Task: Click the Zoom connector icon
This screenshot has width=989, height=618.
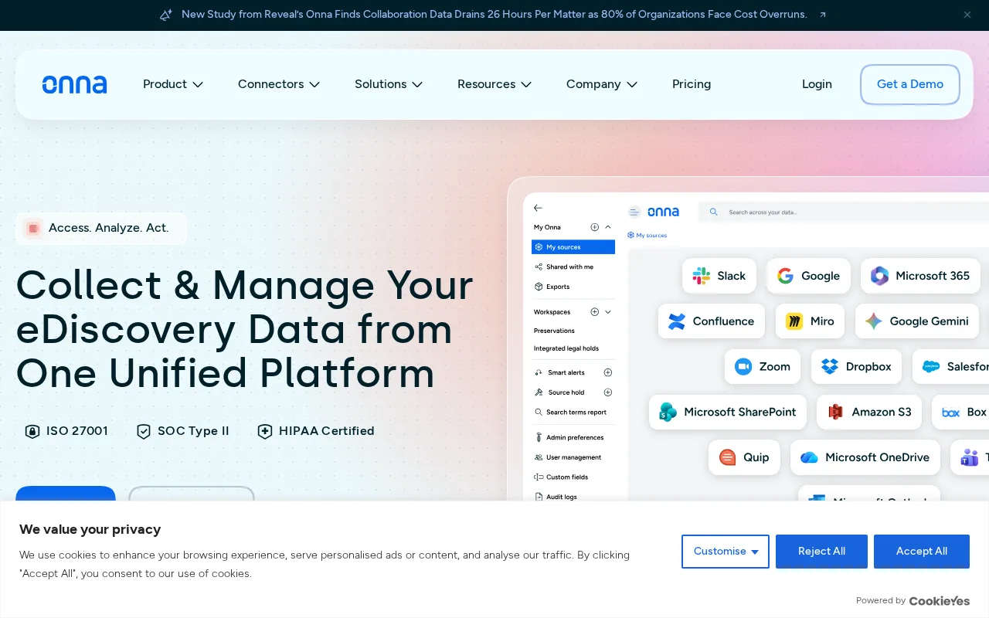Action: tap(743, 367)
